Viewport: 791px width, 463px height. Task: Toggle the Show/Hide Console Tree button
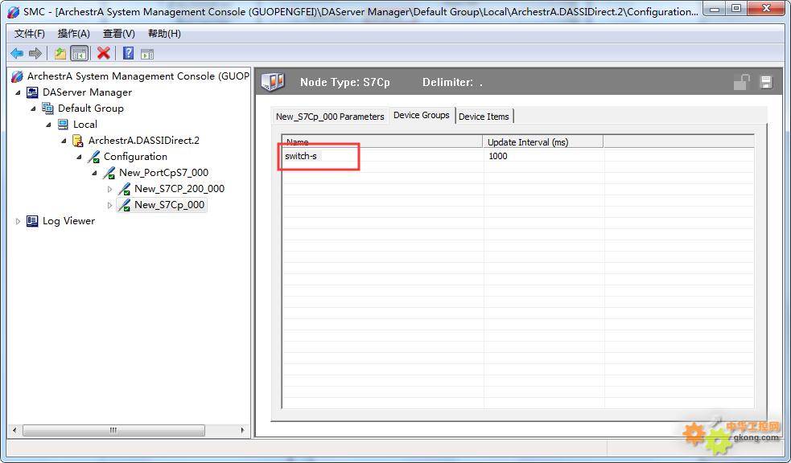point(79,54)
